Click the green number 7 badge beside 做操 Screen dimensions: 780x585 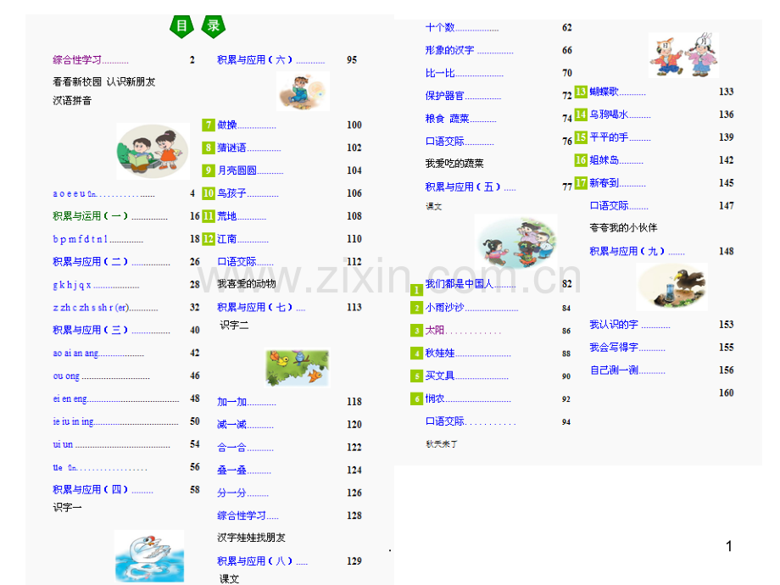pos(209,125)
